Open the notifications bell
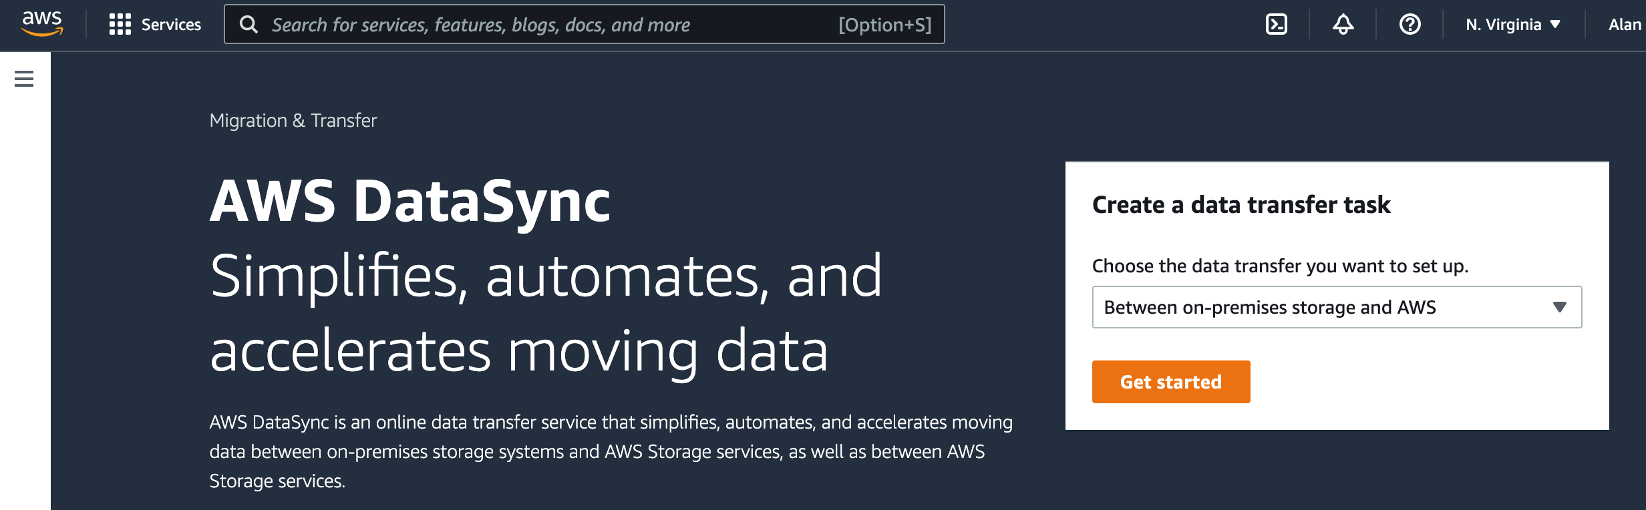The image size is (1646, 510). (1343, 24)
